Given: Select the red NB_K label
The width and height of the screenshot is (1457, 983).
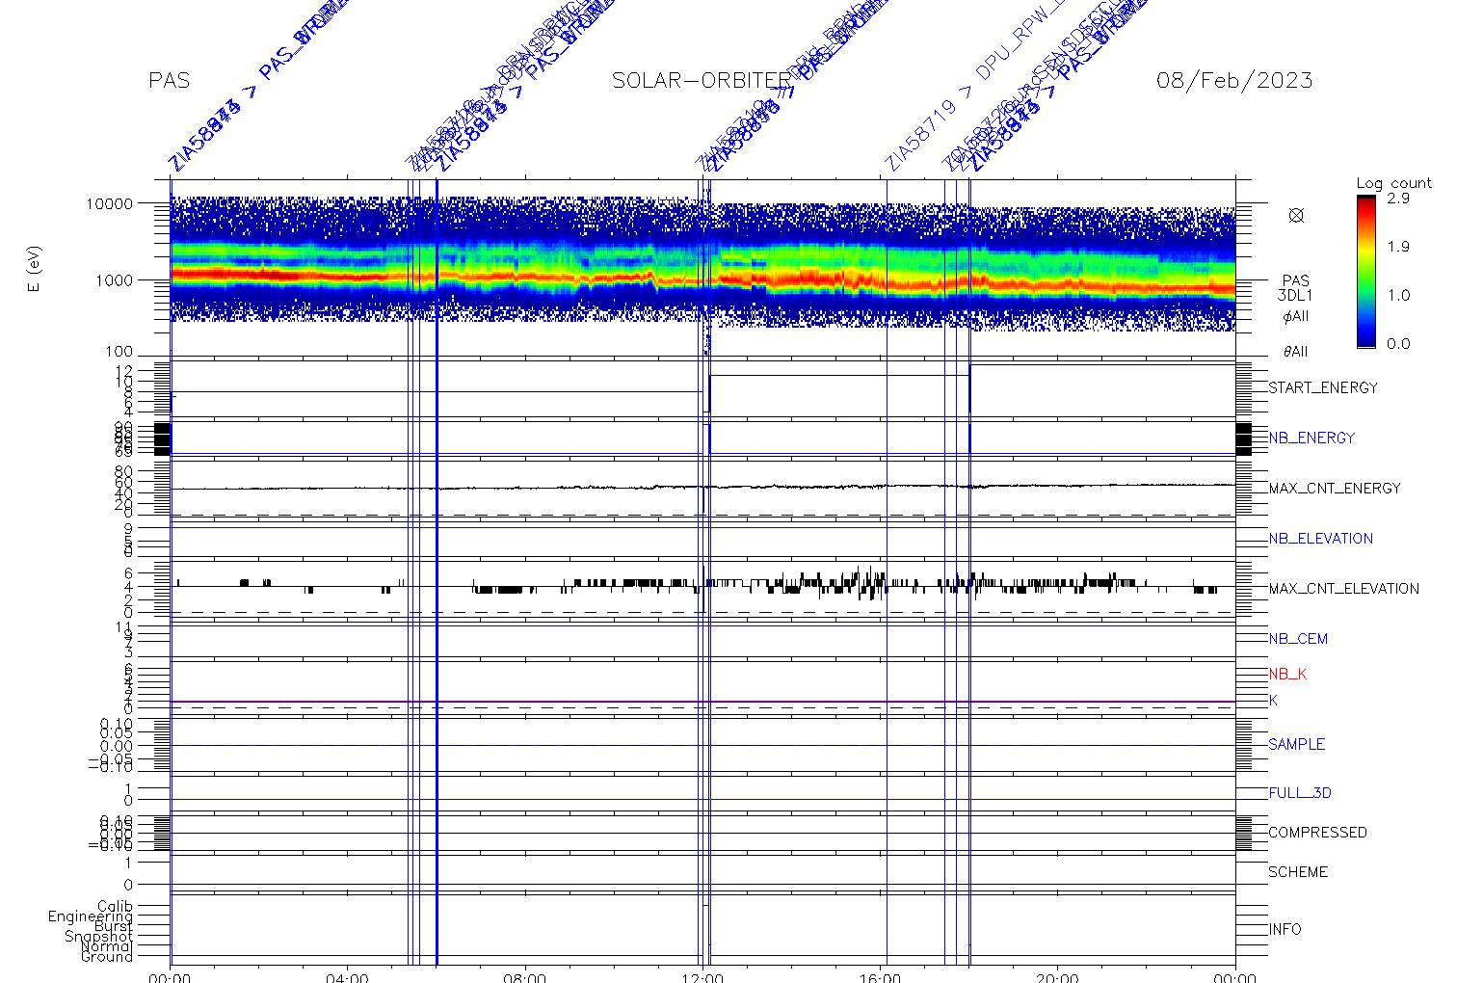Looking at the screenshot, I should pyautogui.click(x=1287, y=675).
